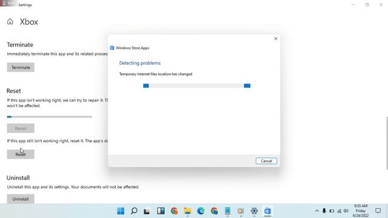Open the clock and date flyout
Image resolution: width=388 pixels, height=218 pixels.
point(361,211)
